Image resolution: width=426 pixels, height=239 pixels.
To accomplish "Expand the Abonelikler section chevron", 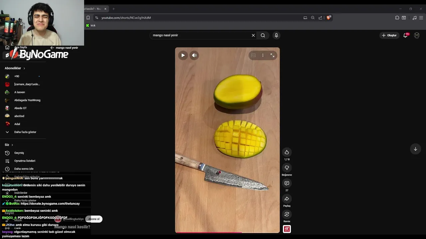I will [24, 68].
